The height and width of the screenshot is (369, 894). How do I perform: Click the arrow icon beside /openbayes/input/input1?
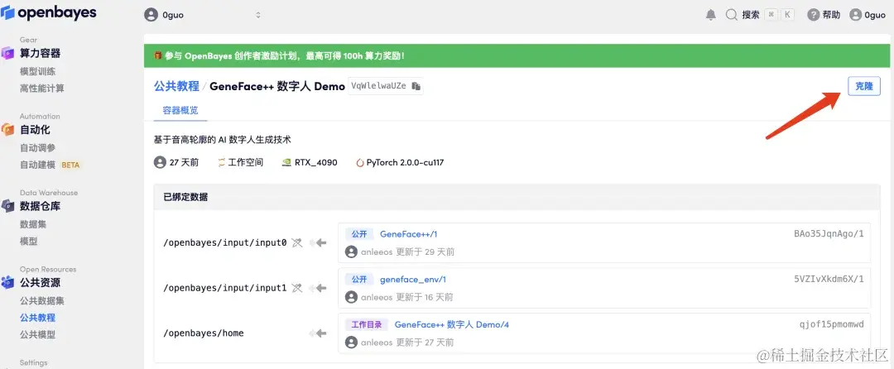318,288
